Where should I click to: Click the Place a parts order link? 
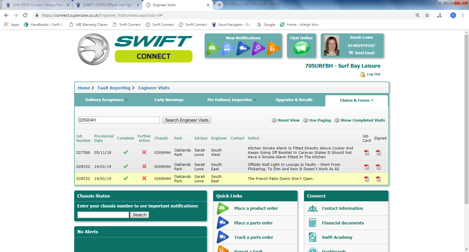point(254,223)
